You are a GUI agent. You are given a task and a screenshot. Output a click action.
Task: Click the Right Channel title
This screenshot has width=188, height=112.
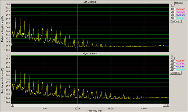(x=90, y=54)
